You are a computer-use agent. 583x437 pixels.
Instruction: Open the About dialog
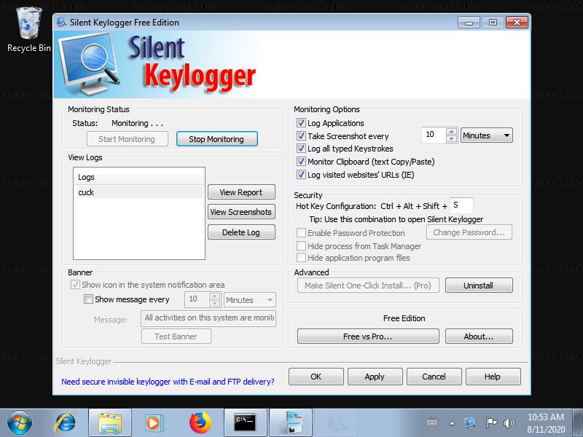click(x=479, y=336)
